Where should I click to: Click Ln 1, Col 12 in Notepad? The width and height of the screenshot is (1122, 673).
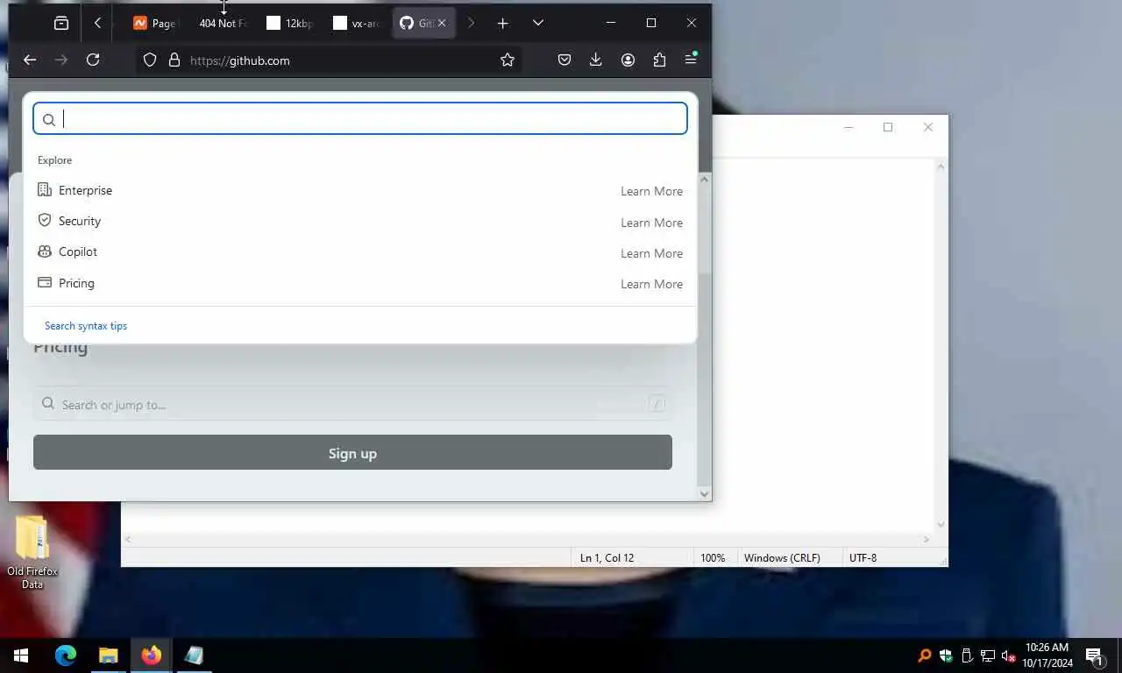click(607, 557)
